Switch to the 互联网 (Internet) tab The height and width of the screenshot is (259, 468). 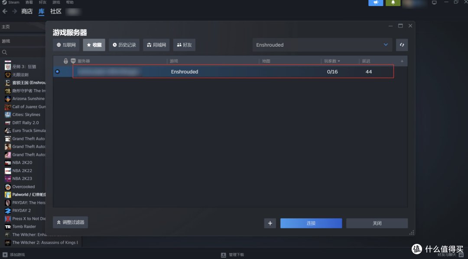click(66, 45)
